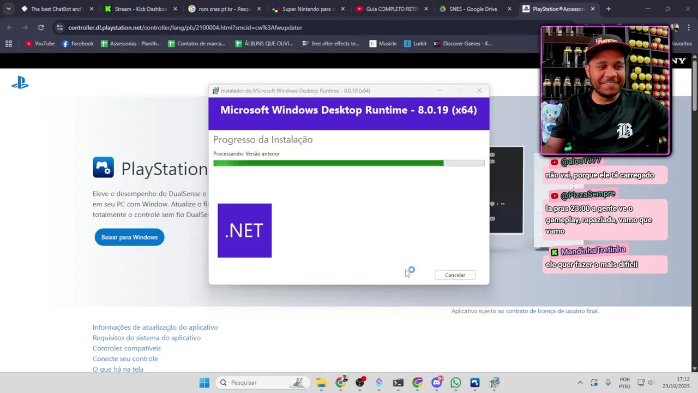Open Assessorias - Planilh... bookmark

tap(131, 44)
